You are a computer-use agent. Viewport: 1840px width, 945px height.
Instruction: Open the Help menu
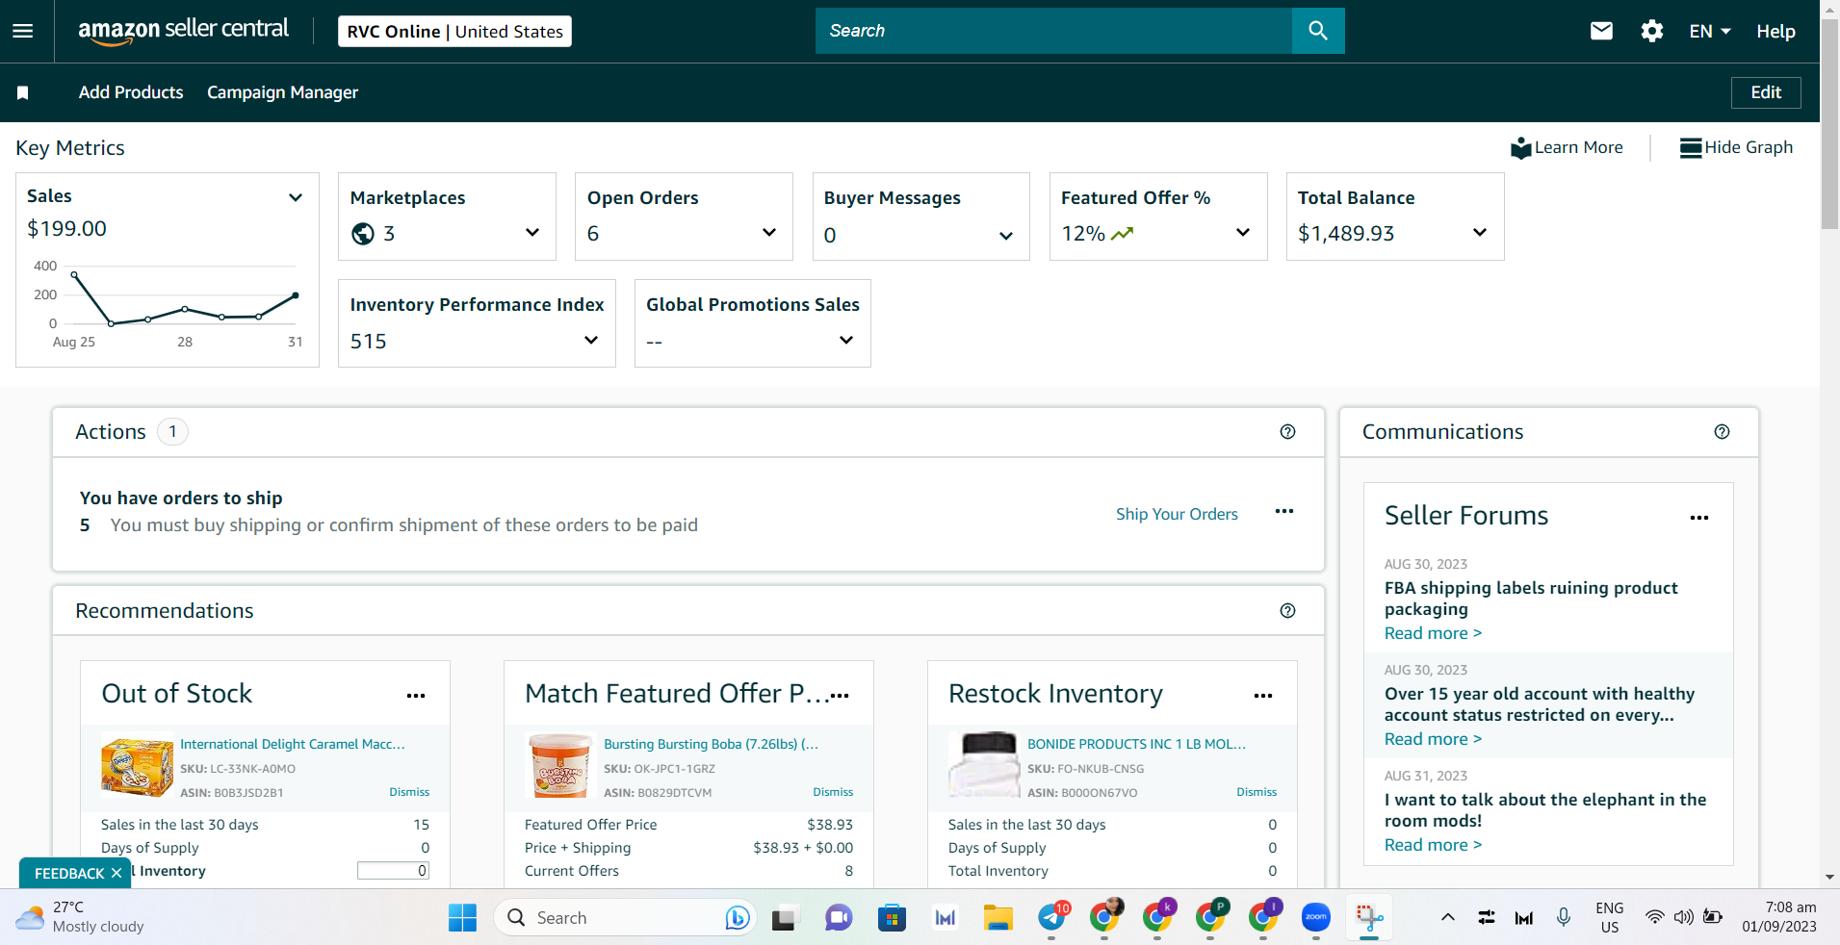(x=1775, y=31)
